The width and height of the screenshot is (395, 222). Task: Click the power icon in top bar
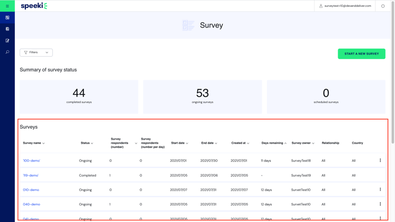(x=382, y=6)
